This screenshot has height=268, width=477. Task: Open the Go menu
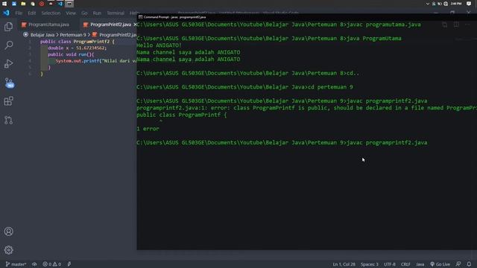coord(84,13)
